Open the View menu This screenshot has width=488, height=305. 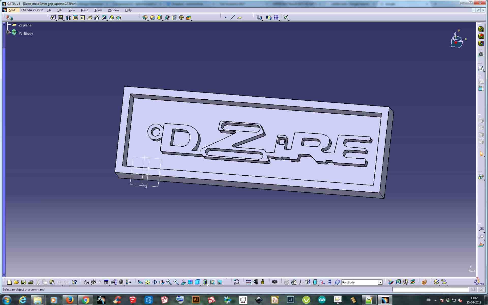[x=72, y=10]
